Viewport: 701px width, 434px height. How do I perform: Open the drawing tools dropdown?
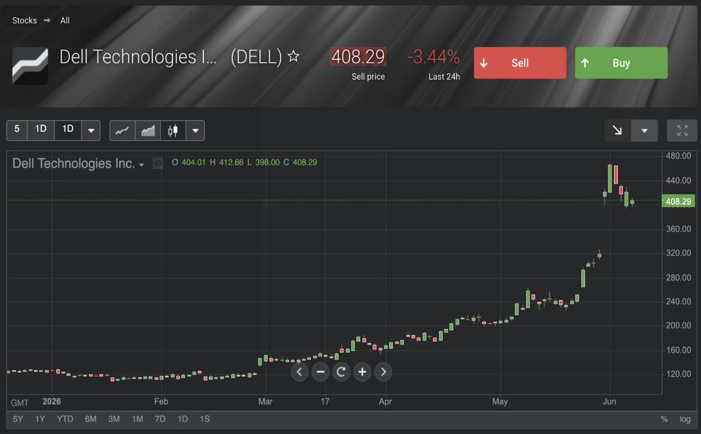coord(644,131)
